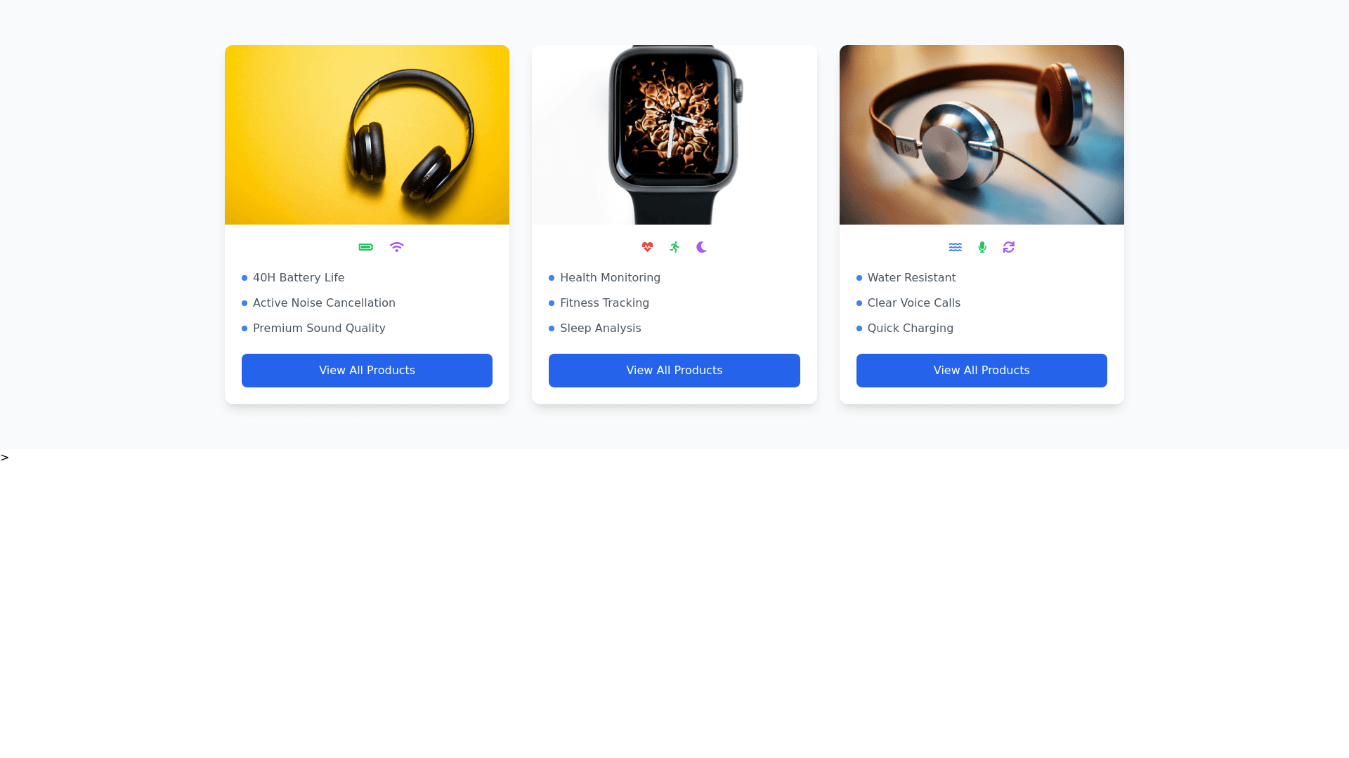Click the Active Noise Cancellation feature
The width and height of the screenshot is (1349, 758).
[324, 303]
